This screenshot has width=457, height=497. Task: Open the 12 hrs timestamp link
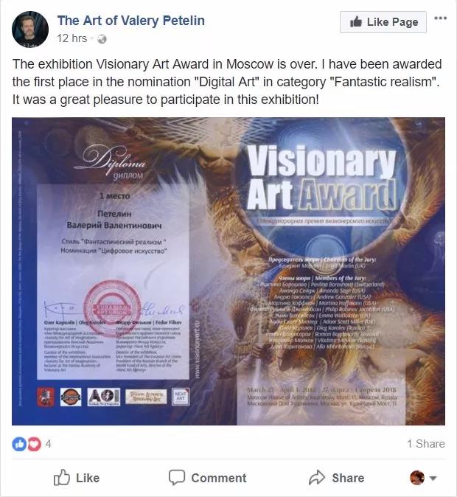[x=72, y=38]
